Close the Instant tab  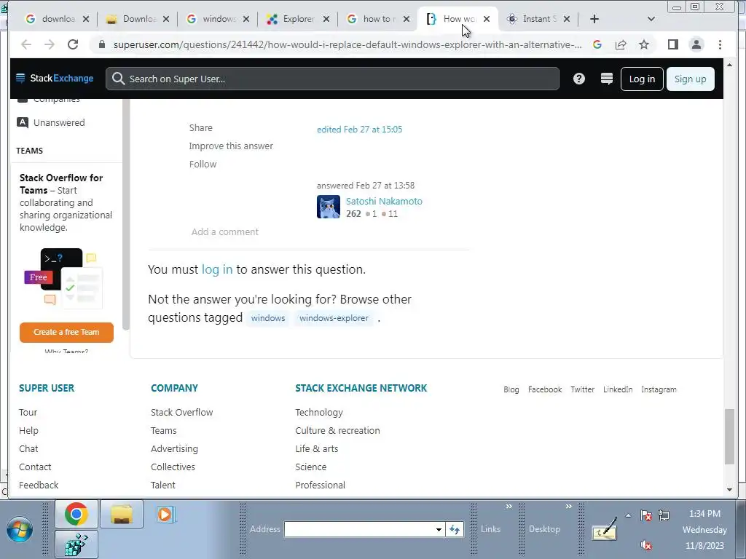pos(567,19)
